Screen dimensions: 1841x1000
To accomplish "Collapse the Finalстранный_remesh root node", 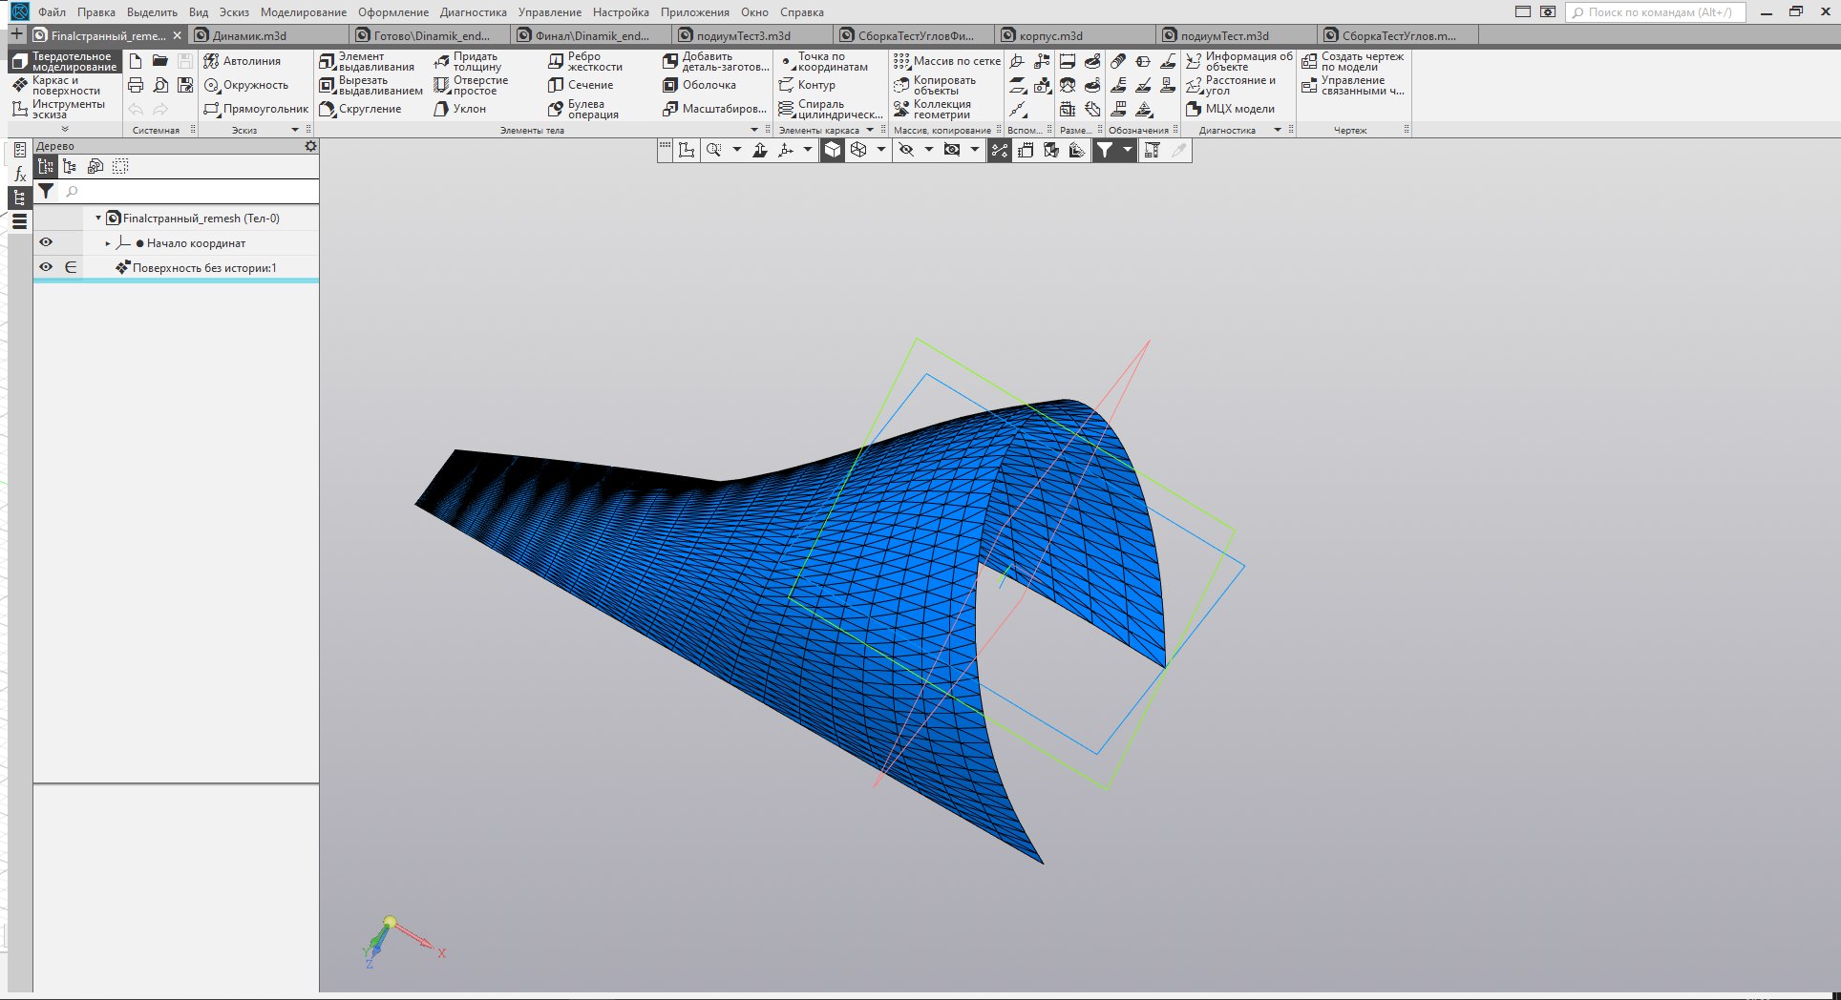I will [98, 219].
